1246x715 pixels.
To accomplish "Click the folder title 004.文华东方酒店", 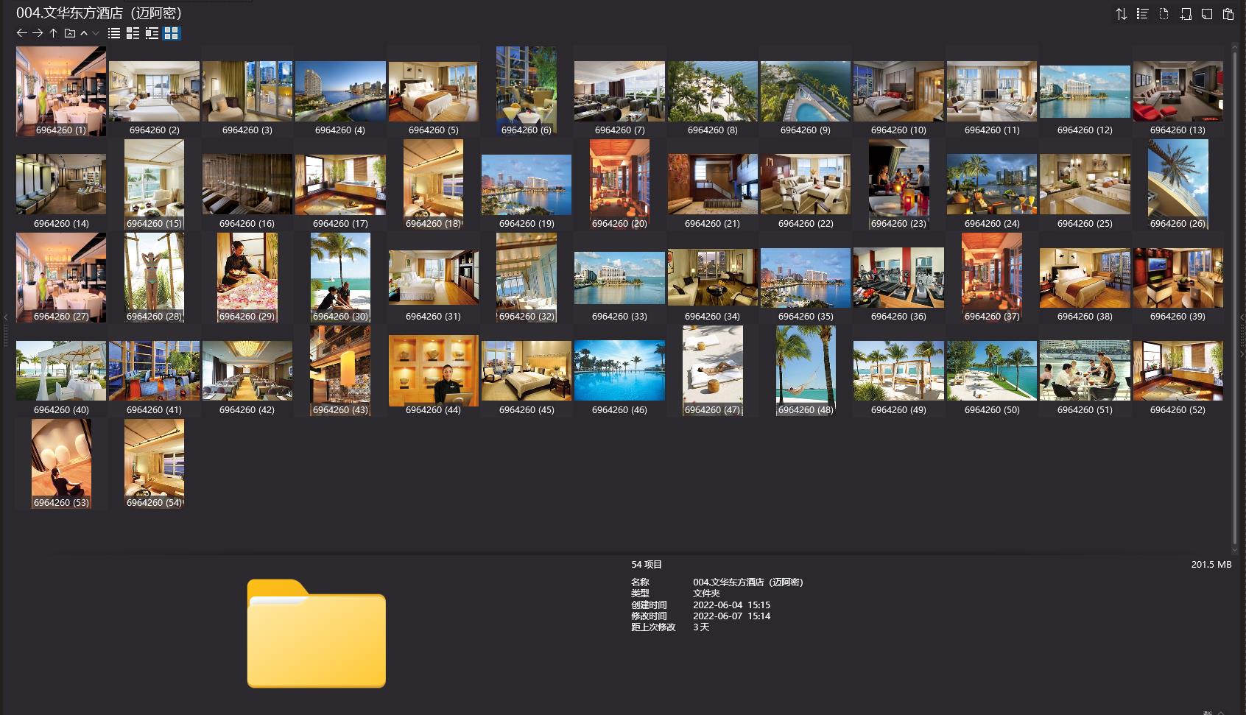I will pos(99,13).
